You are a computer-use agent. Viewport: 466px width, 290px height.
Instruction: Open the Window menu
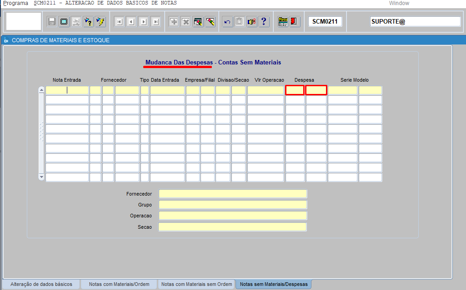[x=399, y=3]
